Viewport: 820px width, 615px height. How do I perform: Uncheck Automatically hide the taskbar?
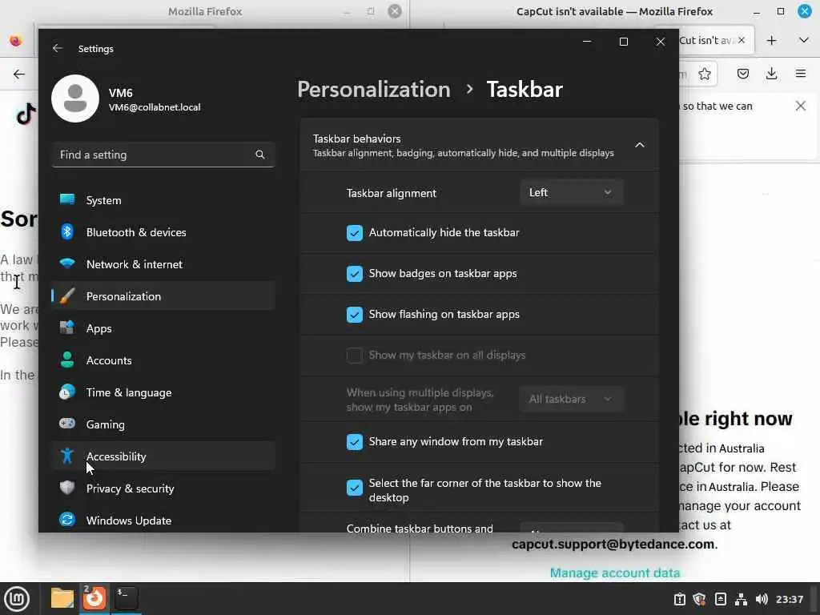(355, 233)
